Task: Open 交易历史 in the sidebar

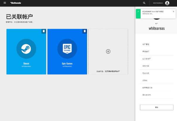Action: (156, 73)
